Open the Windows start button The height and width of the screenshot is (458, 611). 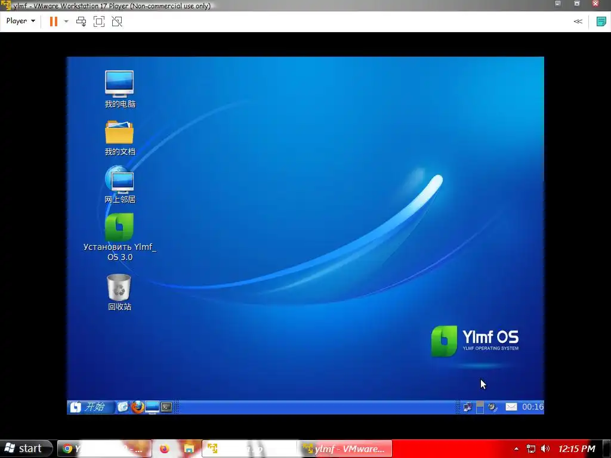click(x=26, y=448)
